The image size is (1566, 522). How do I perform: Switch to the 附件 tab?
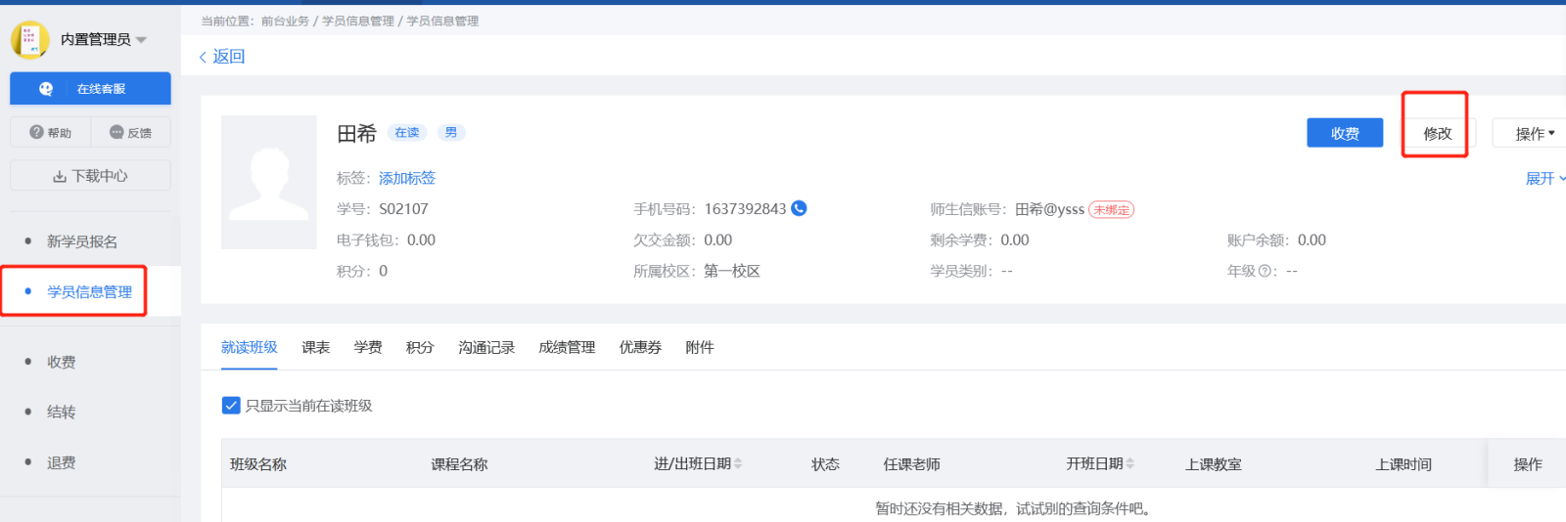coord(700,347)
